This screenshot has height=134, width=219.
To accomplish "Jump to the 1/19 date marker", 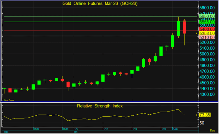I will [x=135, y=129].
